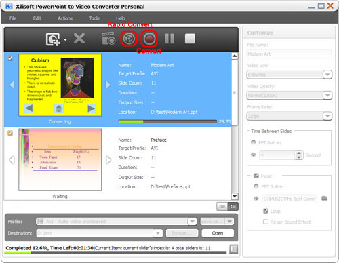The height and width of the screenshot is (263, 339).
Task: Show next slide of Preface preview
Action: [x=108, y=160]
